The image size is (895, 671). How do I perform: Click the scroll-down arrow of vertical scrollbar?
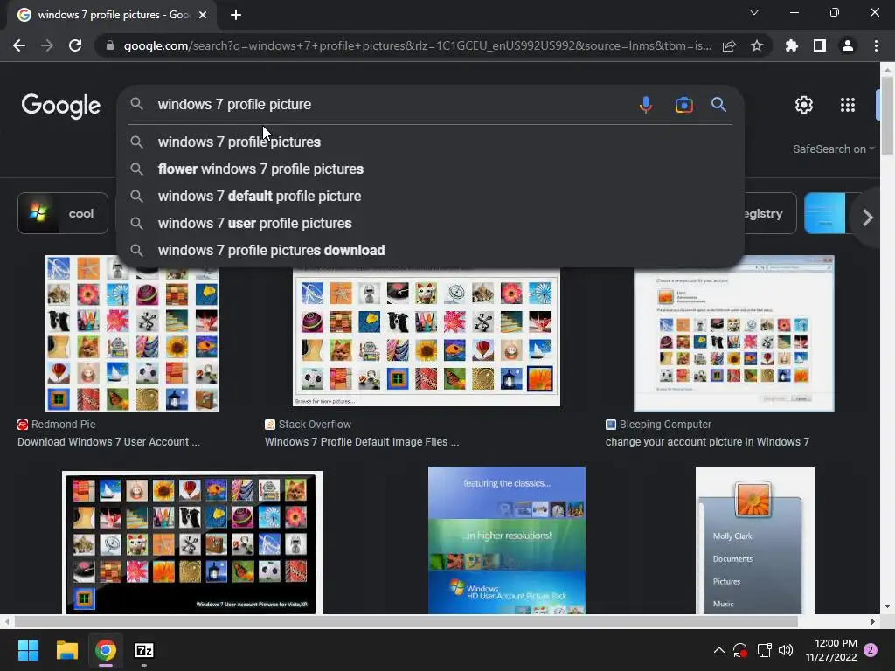(x=887, y=606)
